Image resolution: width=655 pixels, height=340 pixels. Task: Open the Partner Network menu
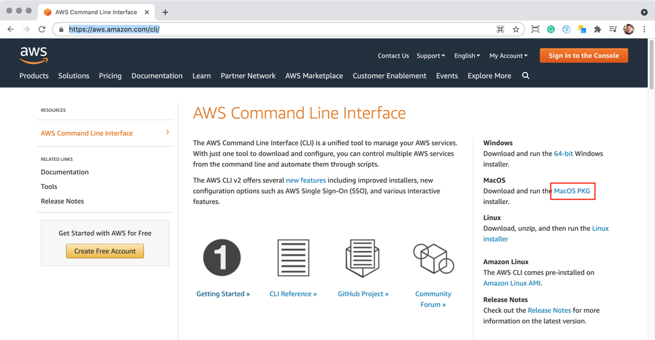pos(248,76)
